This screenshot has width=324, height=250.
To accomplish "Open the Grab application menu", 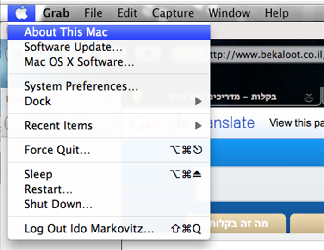I will (x=56, y=13).
